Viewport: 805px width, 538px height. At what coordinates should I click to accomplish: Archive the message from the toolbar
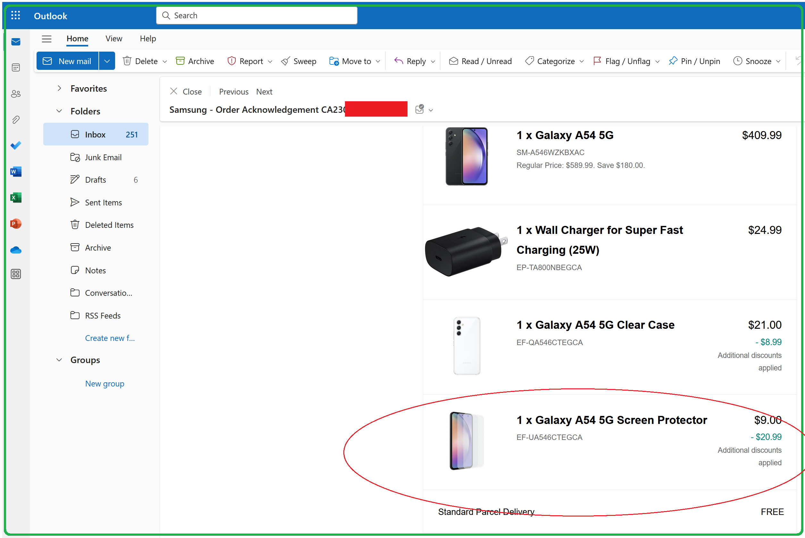coord(195,61)
